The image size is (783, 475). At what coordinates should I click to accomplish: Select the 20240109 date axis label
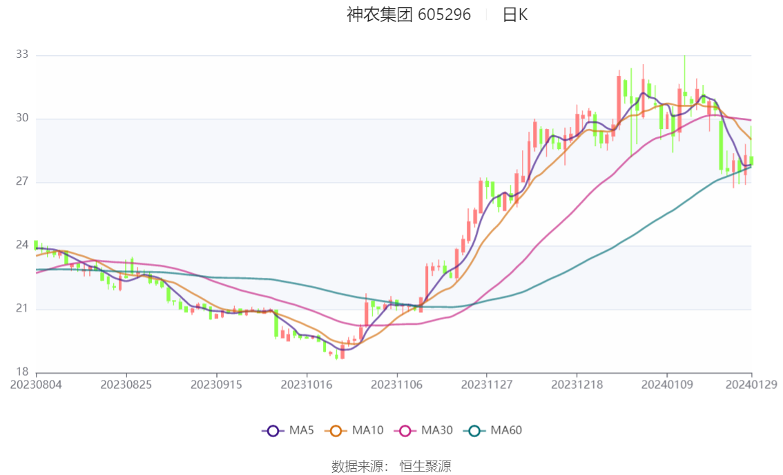click(667, 385)
